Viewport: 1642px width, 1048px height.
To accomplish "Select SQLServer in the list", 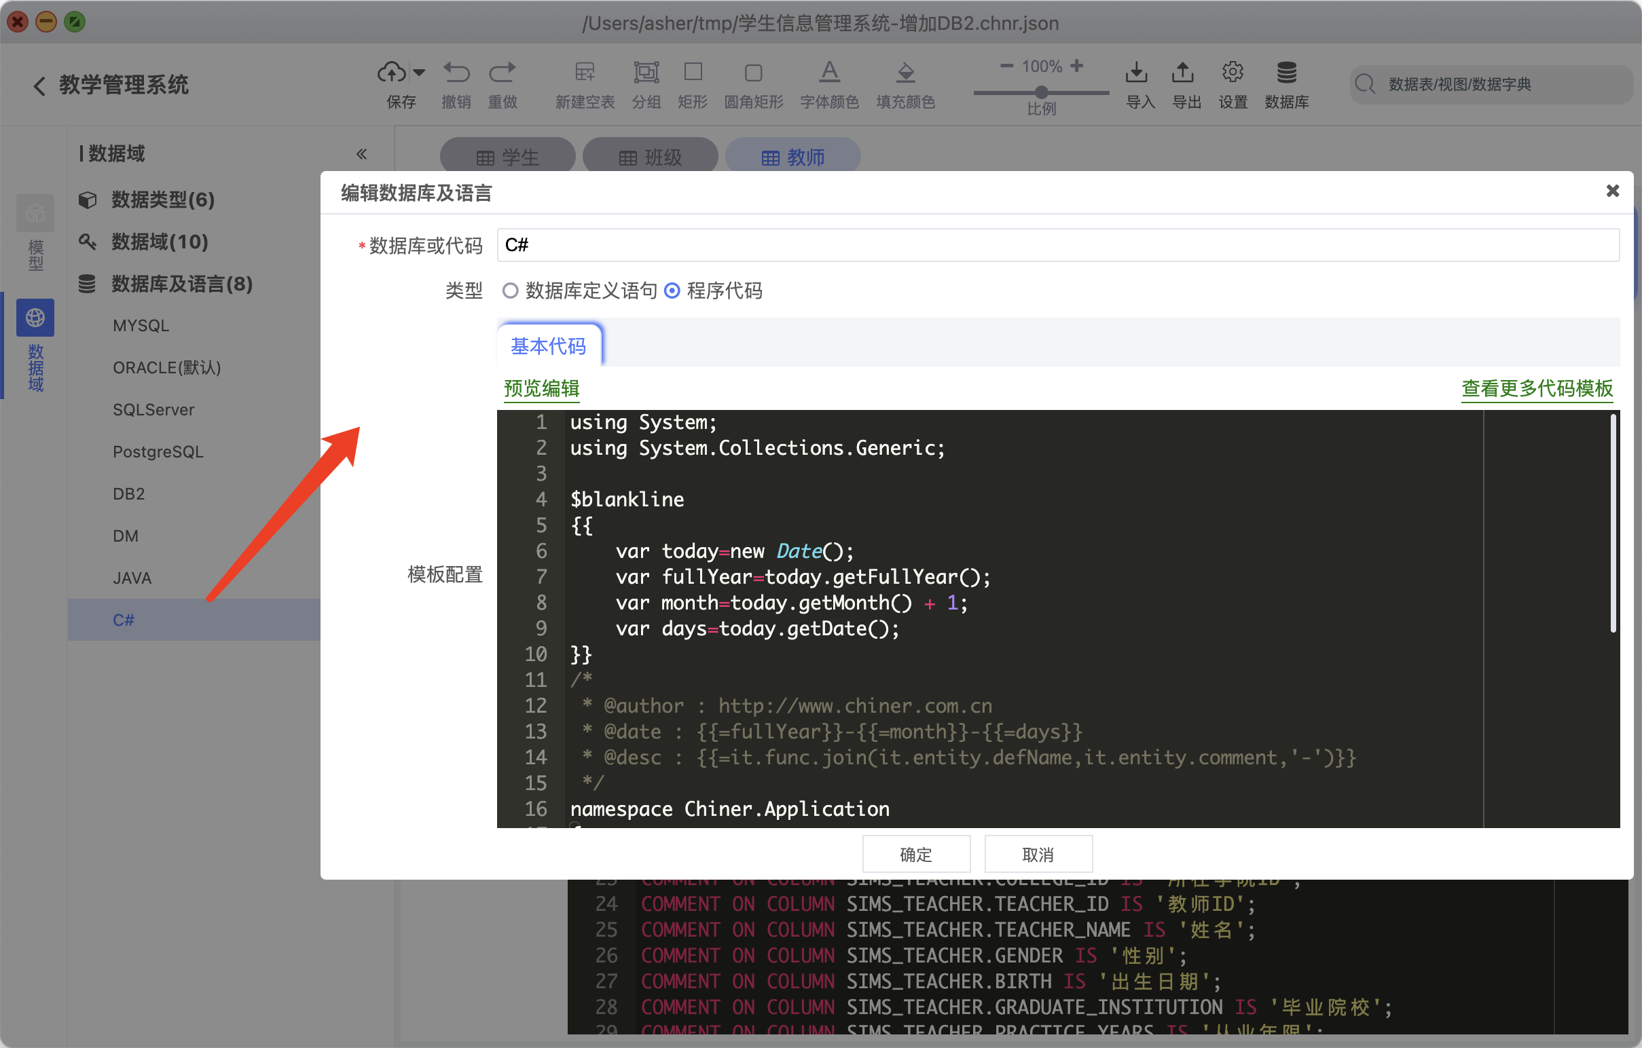I will pos(153,410).
